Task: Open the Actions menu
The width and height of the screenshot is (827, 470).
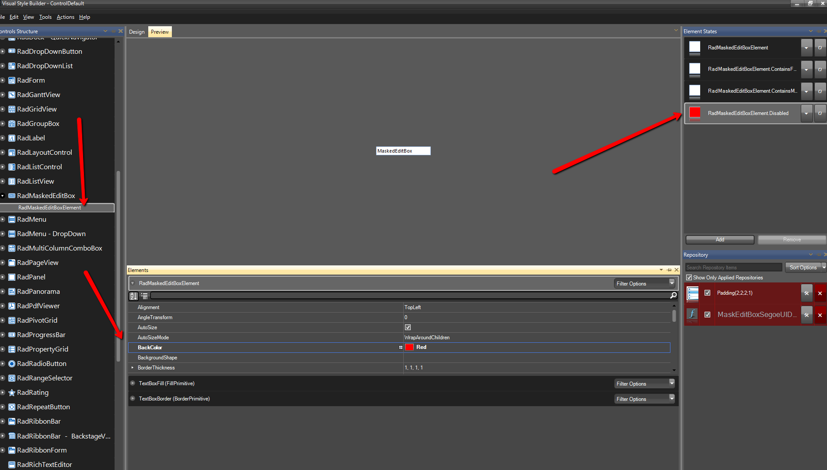Action: [x=66, y=17]
